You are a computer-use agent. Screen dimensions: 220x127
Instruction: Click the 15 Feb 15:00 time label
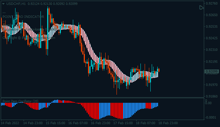point(55,123)
